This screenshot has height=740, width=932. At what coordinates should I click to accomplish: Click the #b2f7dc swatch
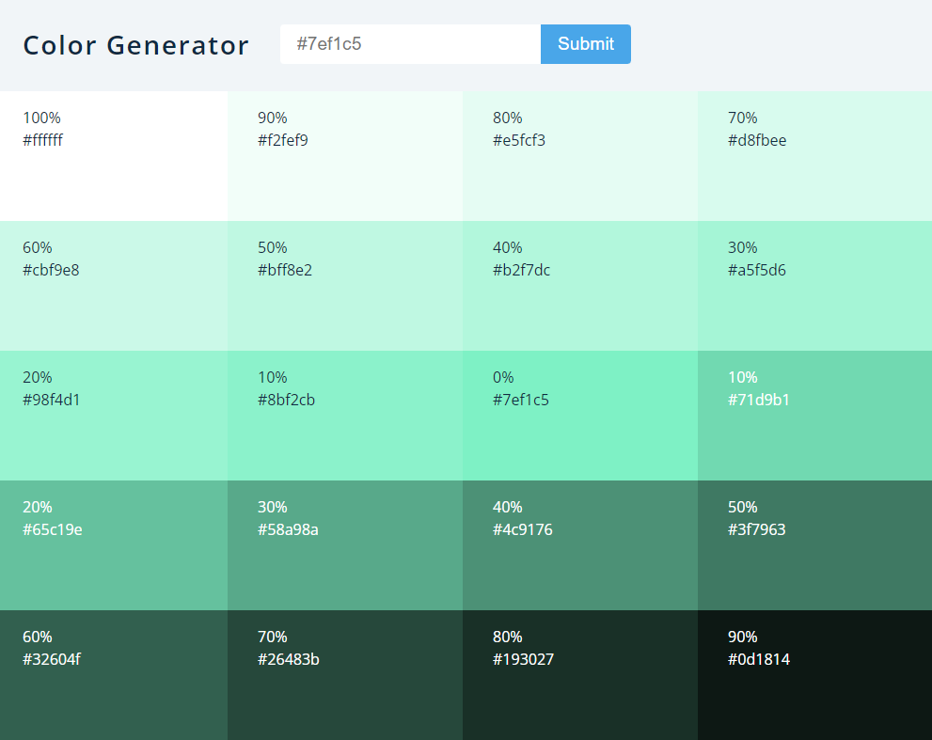pyautogui.click(x=580, y=285)
